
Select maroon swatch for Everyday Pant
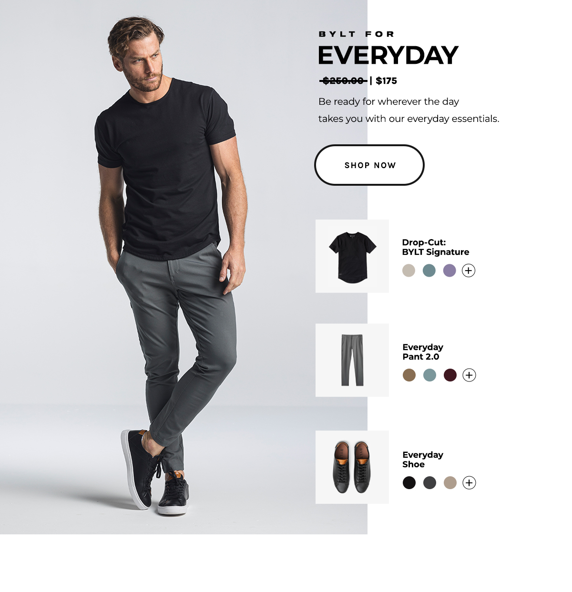click(x=450, y=375)
